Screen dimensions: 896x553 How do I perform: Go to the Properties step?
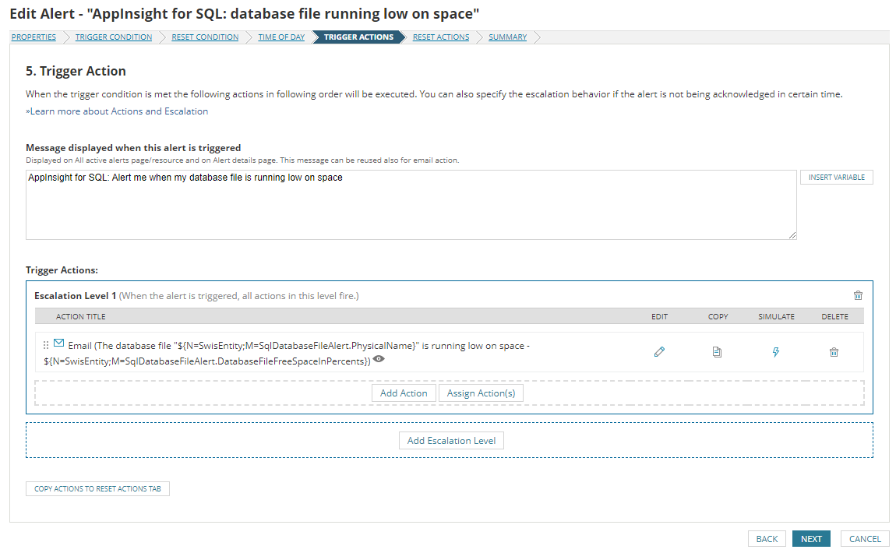pyautogui.click(x=34, y=37)
